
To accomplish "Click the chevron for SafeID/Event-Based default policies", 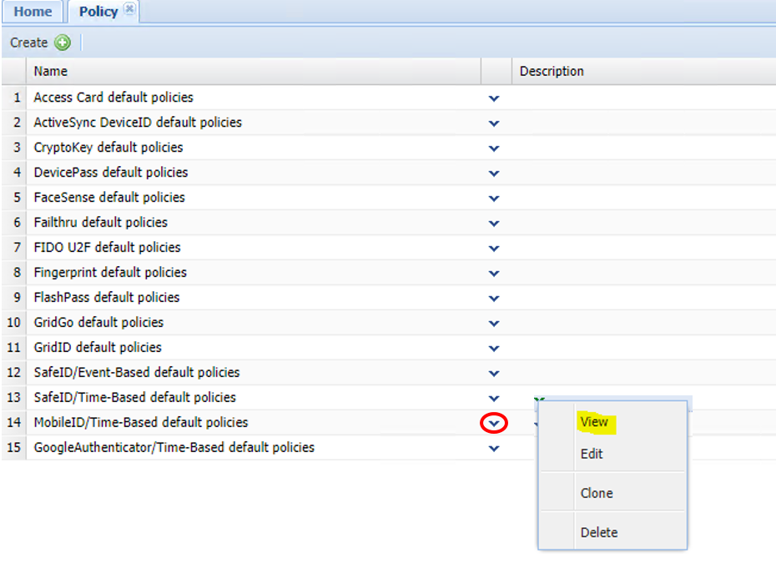I will (x=494, y=374).
